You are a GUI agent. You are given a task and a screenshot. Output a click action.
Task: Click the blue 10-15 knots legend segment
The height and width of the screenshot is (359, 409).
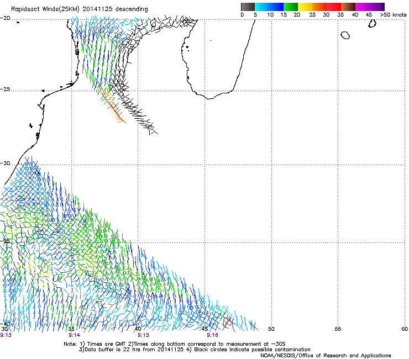pos(276,7)
